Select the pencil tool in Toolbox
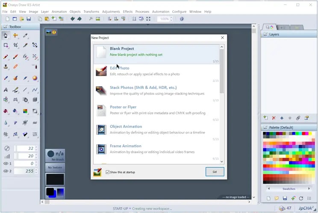Image resolution: width=318 pixels, height=213 pixels. coord(6,57)
